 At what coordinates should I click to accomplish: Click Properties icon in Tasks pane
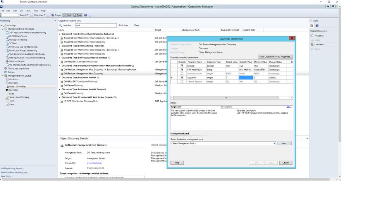312,36
